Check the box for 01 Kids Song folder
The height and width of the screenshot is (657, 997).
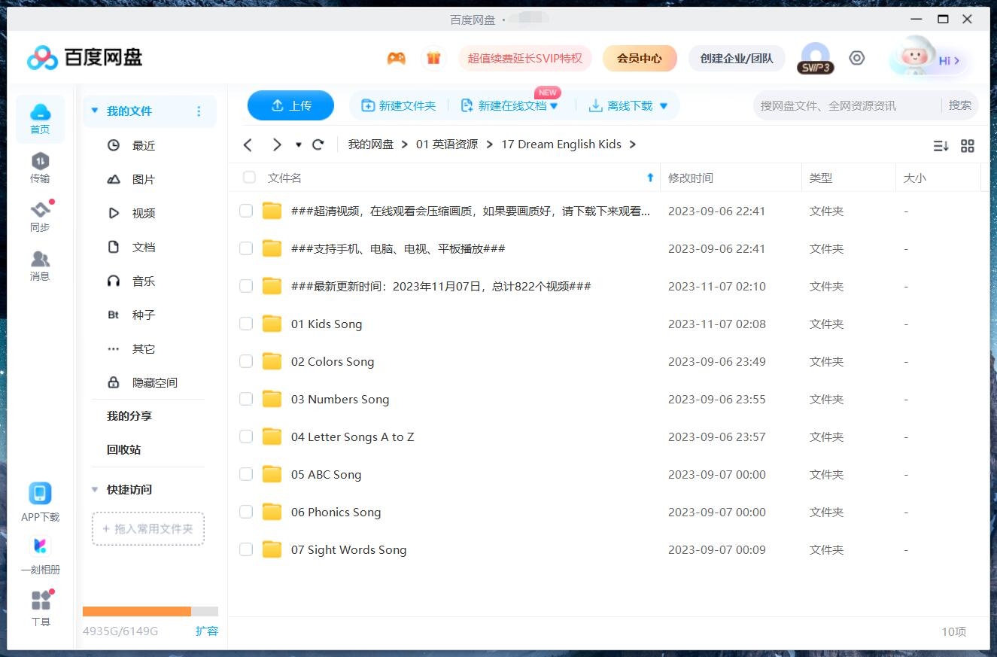[246, 324]
